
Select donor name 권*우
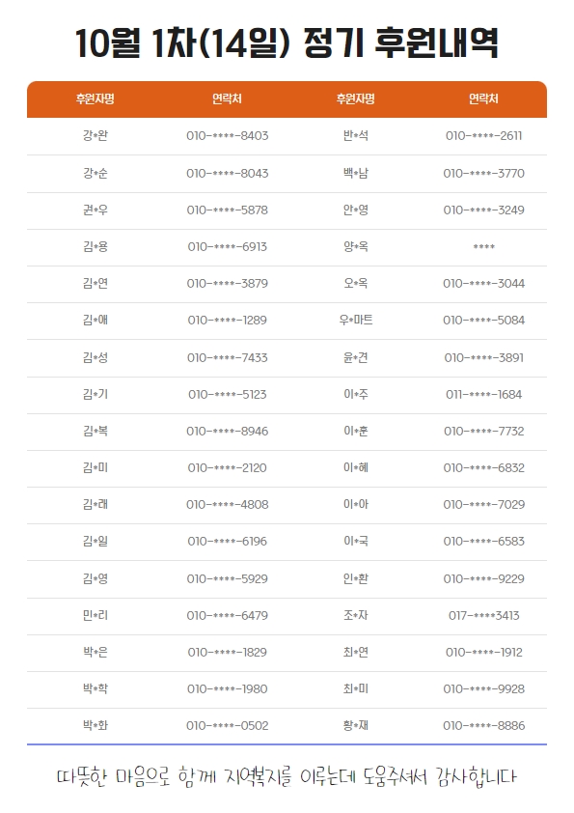96,210
